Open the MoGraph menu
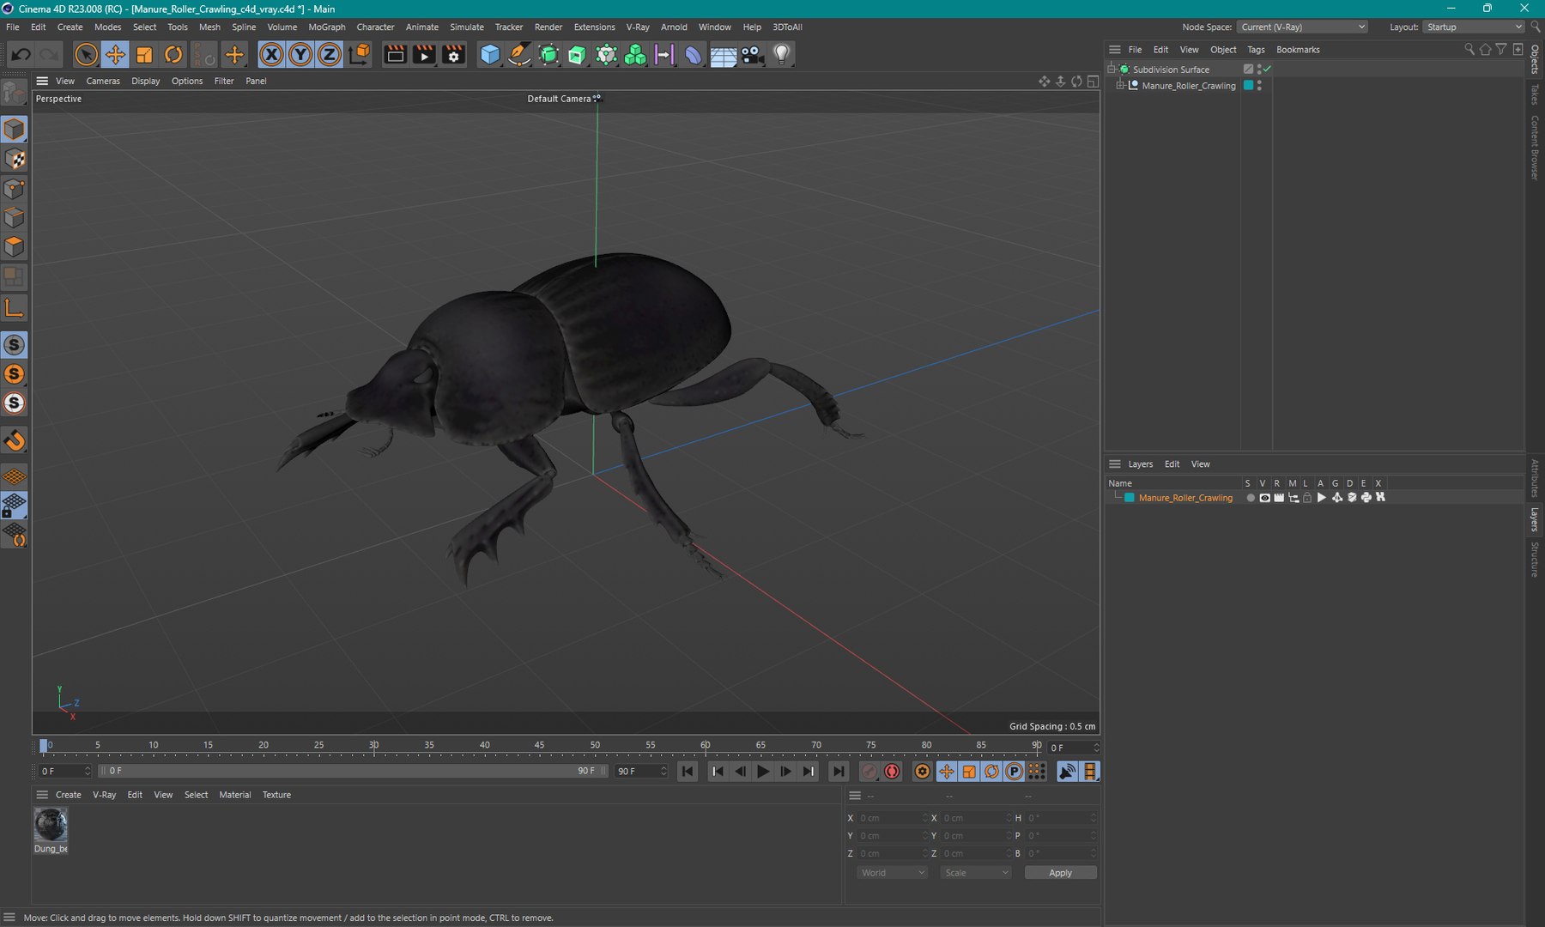Image resolution: width=1545 pixels, height=927 pixels. (326, 27)
